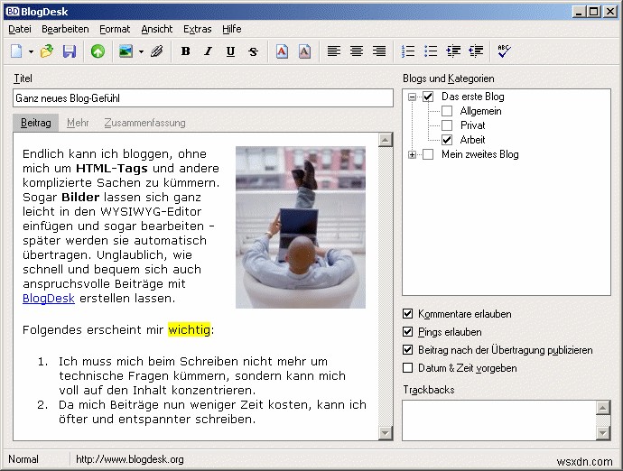Click the Normal status bar entry
This screenshot has height=471, width=623.
tap(23, 459)
